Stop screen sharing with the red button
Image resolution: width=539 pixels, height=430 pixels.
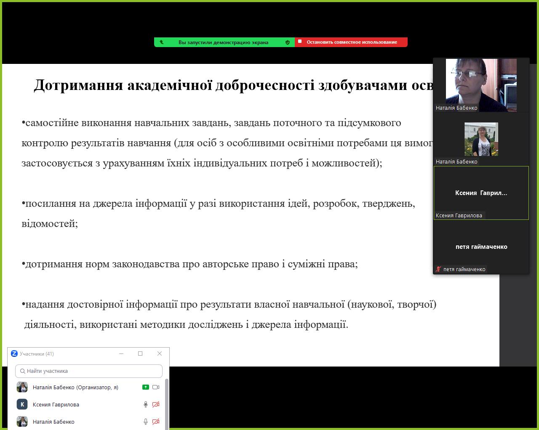pyautogui.click(x=351, y=42)
